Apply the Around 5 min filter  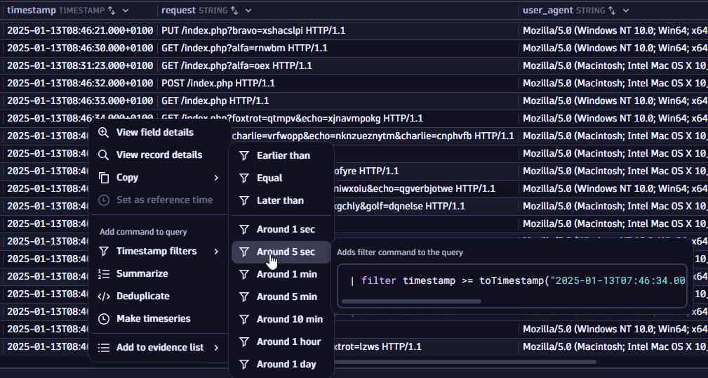click(x=281, y=297)
